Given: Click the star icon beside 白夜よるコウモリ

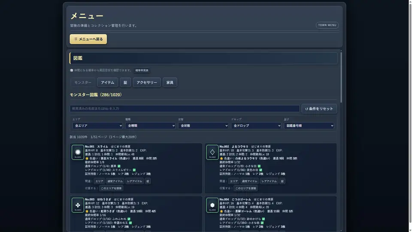Looking at the screenshot, I should [x=221, y=159].
